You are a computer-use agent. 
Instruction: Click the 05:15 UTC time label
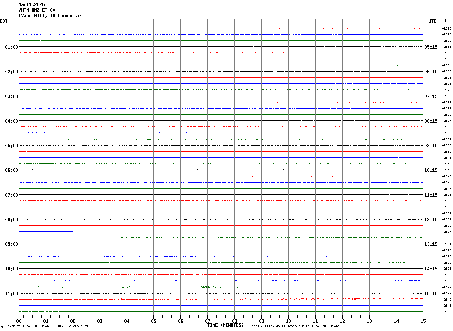431,47
